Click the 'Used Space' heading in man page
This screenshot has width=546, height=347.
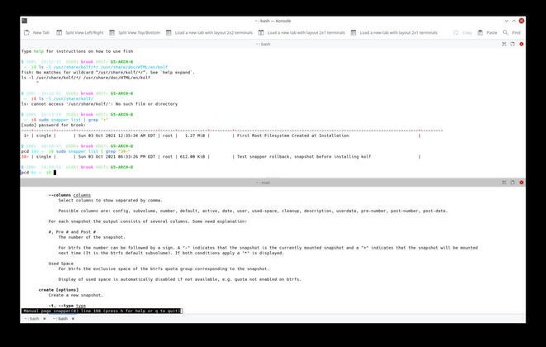[x=61, y=264]
